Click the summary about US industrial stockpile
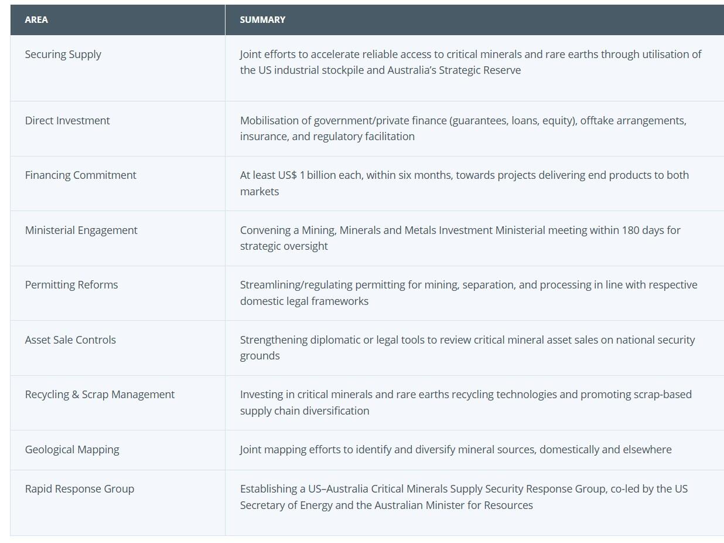724x543 pixels. click(x=470, y=62)
